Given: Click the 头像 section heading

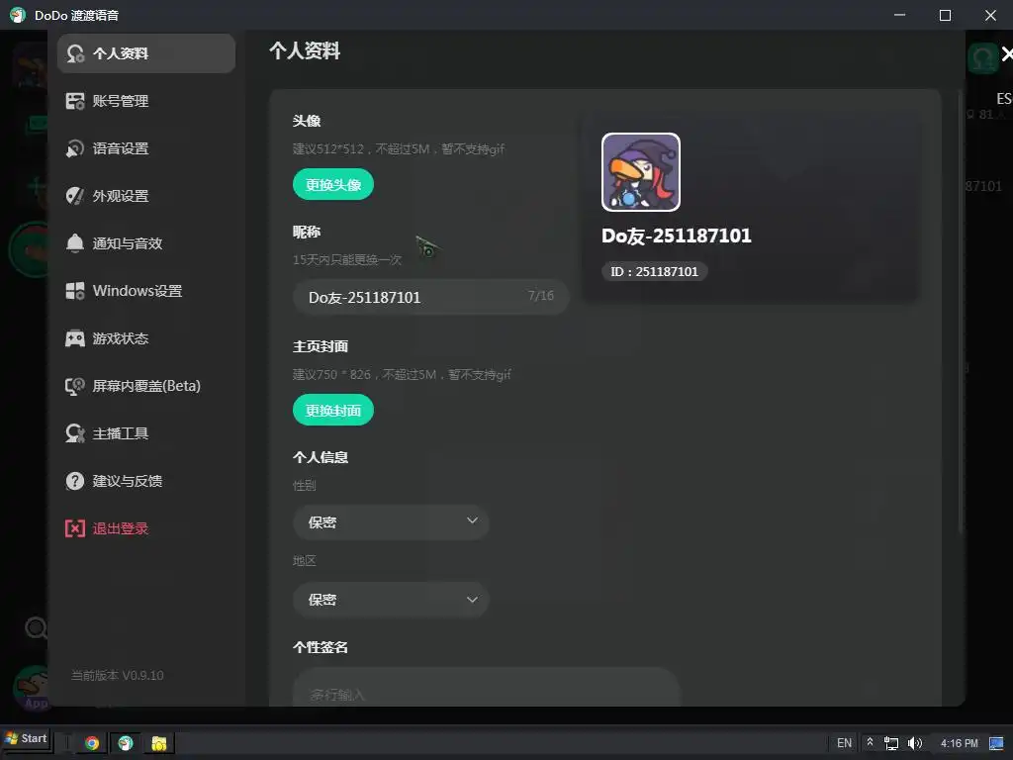Looking at the screenshot, I should click(x=307, y=121).
